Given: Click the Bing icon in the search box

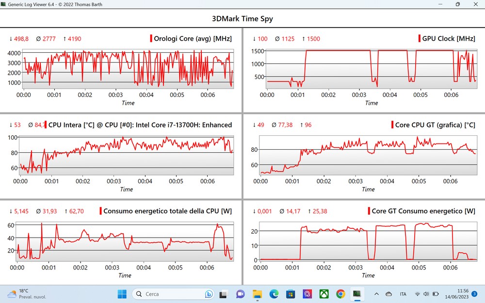Looking at the screenshot, I should pos(209,294).
